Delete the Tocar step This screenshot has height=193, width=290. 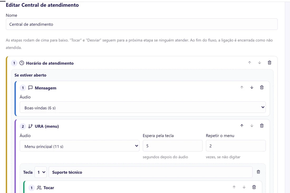tap(254, 187)
